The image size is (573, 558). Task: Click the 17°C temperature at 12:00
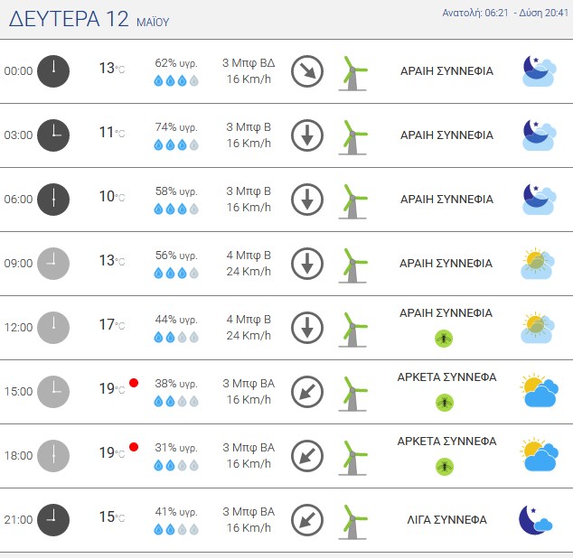point(112,324)
